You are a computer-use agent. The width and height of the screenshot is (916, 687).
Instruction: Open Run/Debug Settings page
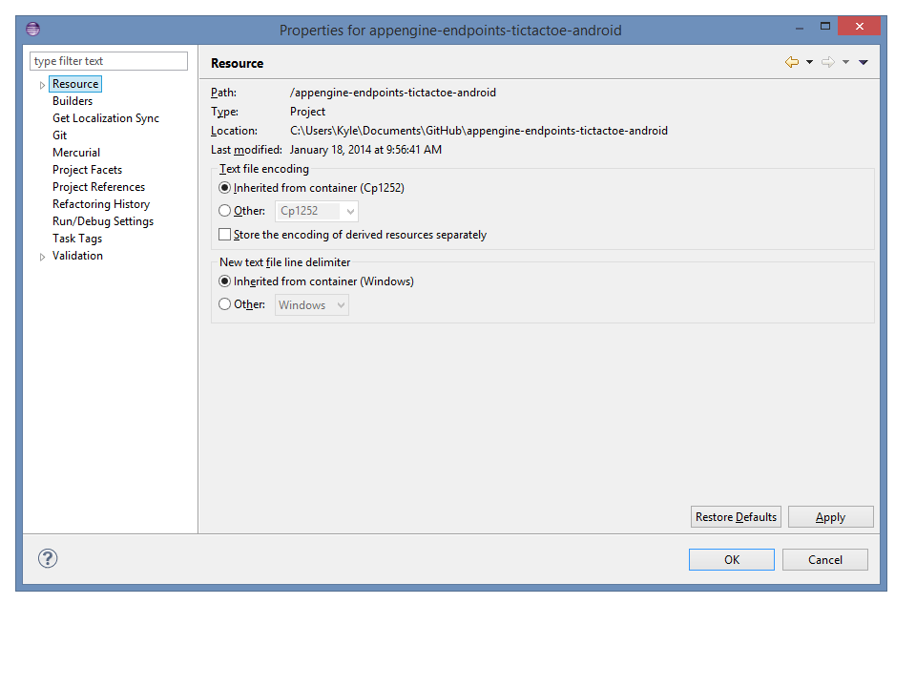tap(103, 221)
